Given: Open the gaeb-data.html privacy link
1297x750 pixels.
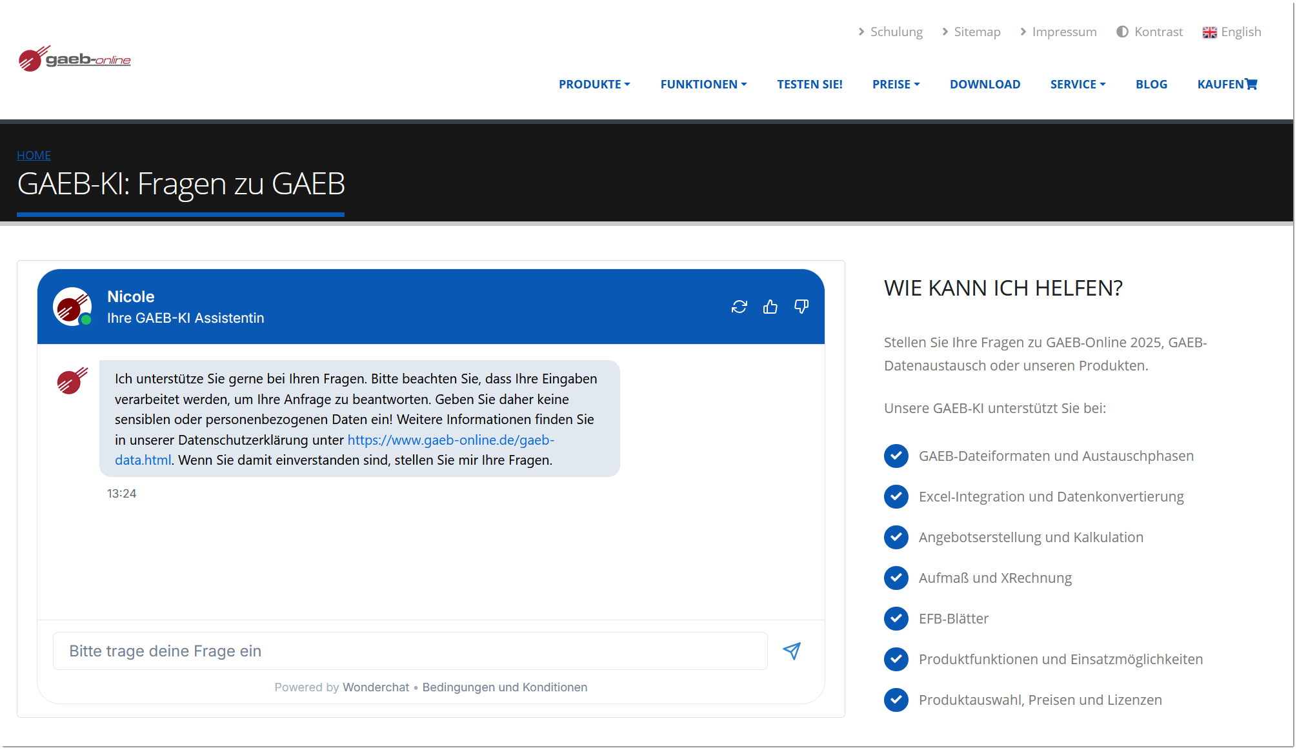Looking at the screenshot, I should tap(450, 440).
